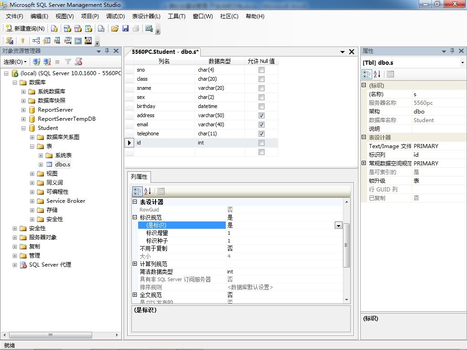
Task: Expand the 系统数据库 node
Action: coord(23,92)
